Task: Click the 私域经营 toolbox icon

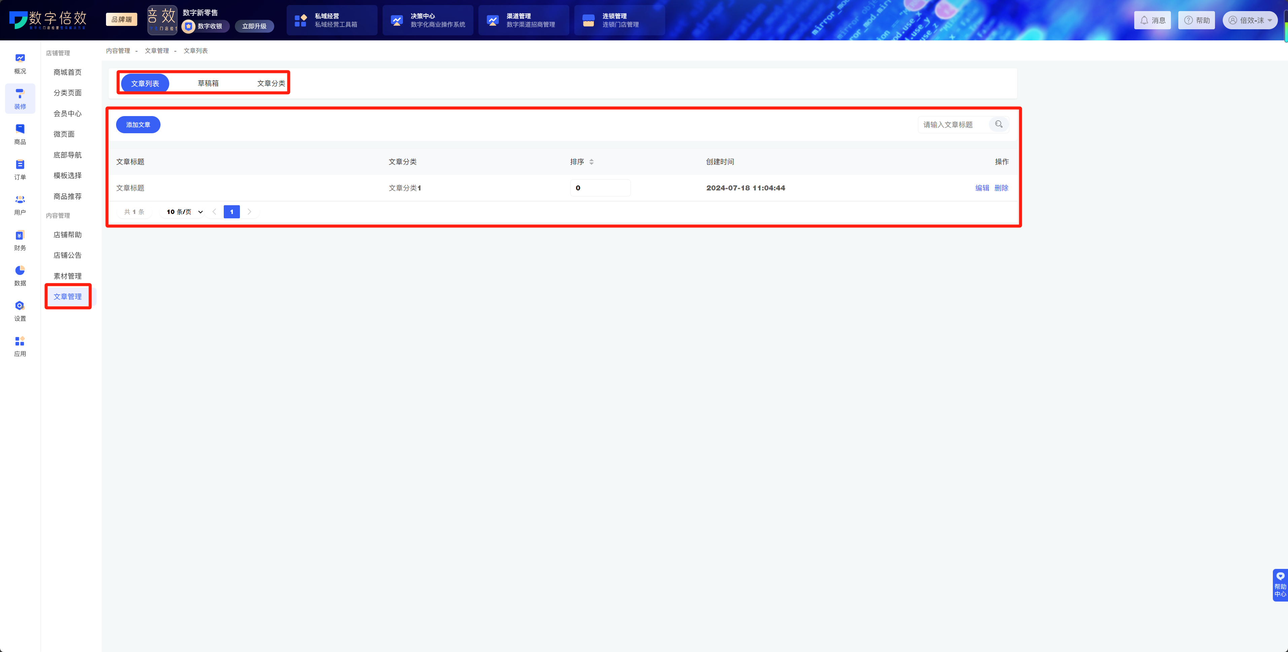Action: coord(300,20)
